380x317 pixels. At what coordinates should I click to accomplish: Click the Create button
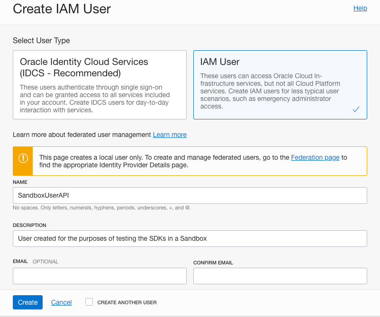coord(27,302)
